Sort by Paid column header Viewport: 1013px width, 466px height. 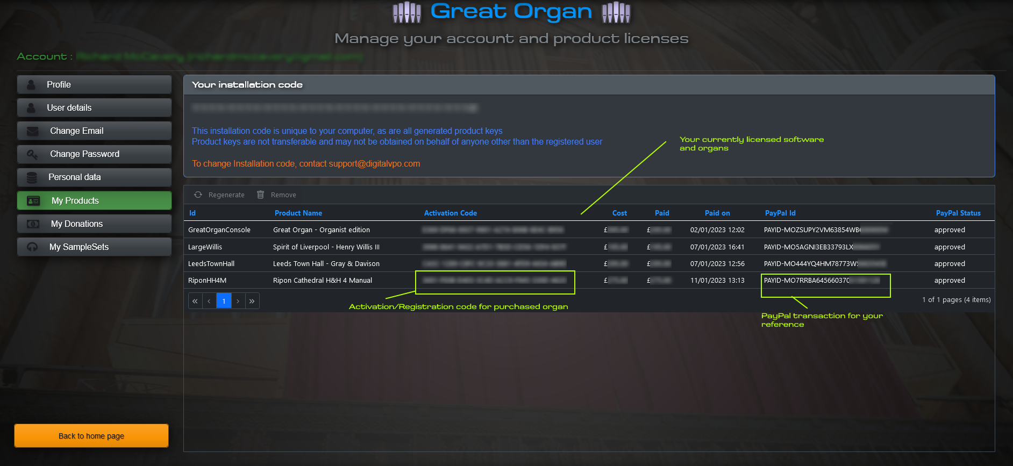[662, 213]
